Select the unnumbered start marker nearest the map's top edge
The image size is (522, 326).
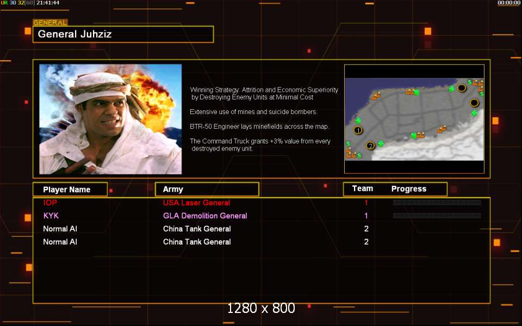462,88
